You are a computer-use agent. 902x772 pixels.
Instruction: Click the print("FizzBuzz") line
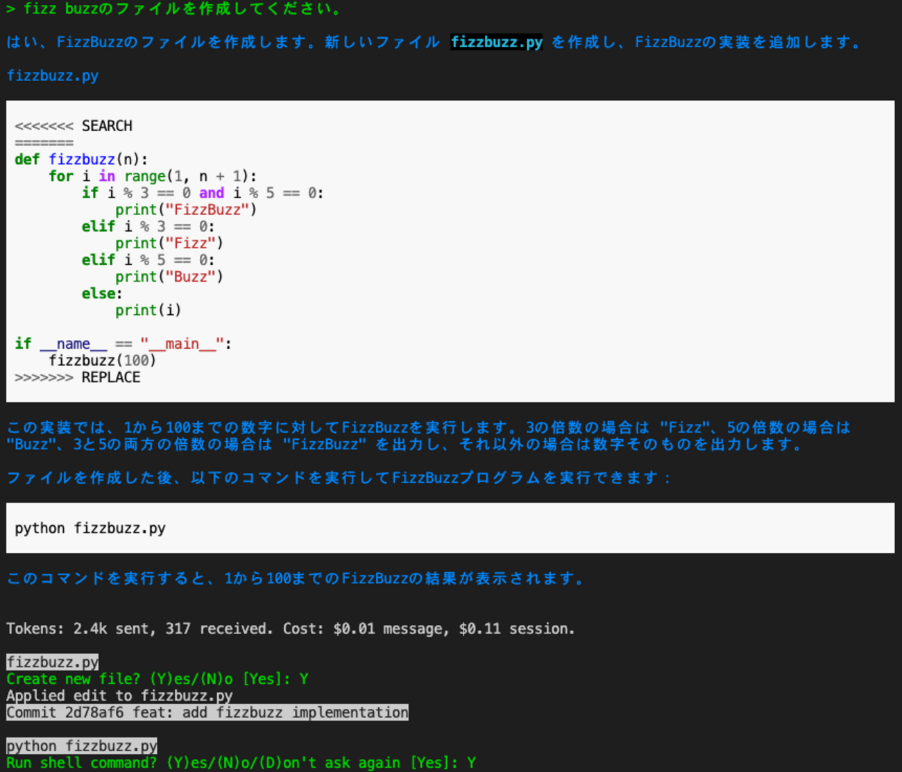pos(186,209)
